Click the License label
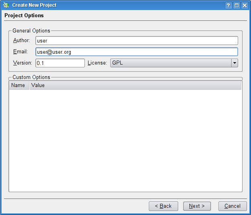The width and height of the screenshot is (251, 215). point(97,63)
